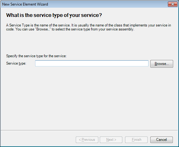Click the 'Service type:' label
The width and height of the screenshot is (179, 147).
[x=16, y=63]
